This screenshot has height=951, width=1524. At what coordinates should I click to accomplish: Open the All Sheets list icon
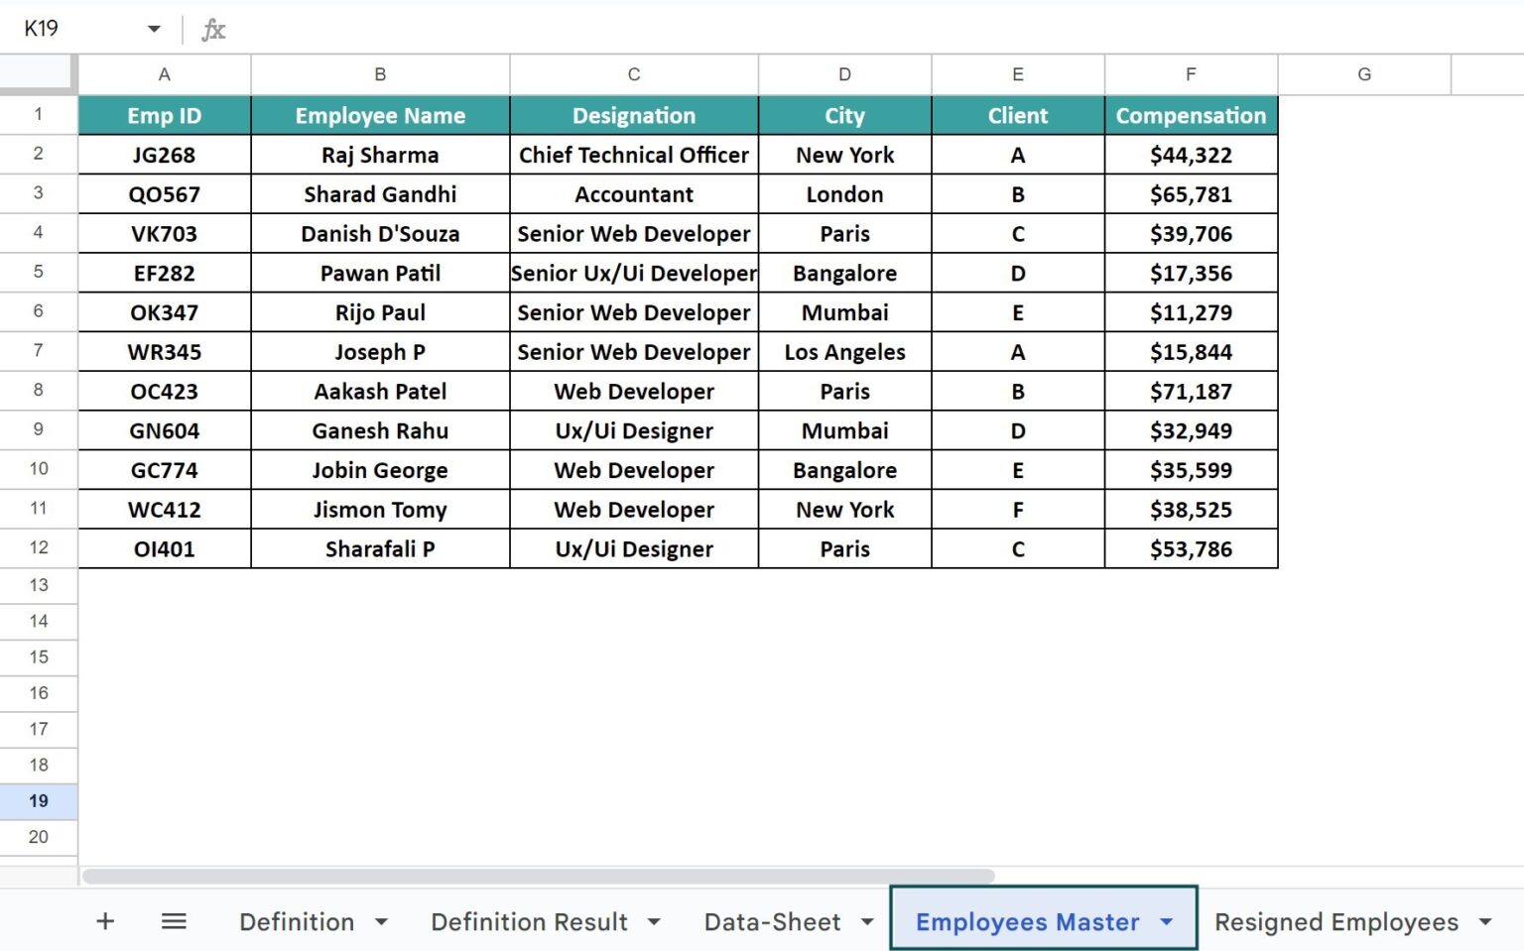(x=174, y=921)
